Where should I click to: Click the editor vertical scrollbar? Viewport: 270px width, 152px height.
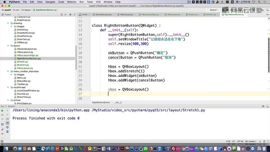pyautogui.click(x=269, y=55)
